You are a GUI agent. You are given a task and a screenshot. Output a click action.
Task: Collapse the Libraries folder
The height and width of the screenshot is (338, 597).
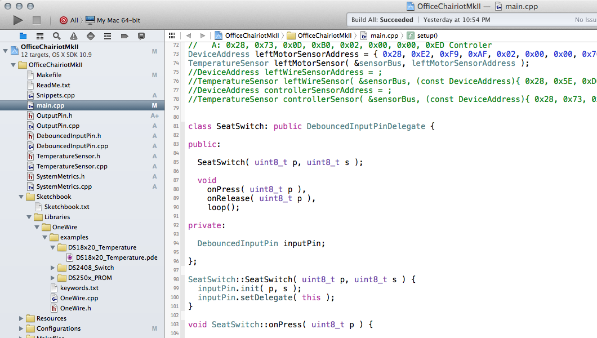point(29,217)
